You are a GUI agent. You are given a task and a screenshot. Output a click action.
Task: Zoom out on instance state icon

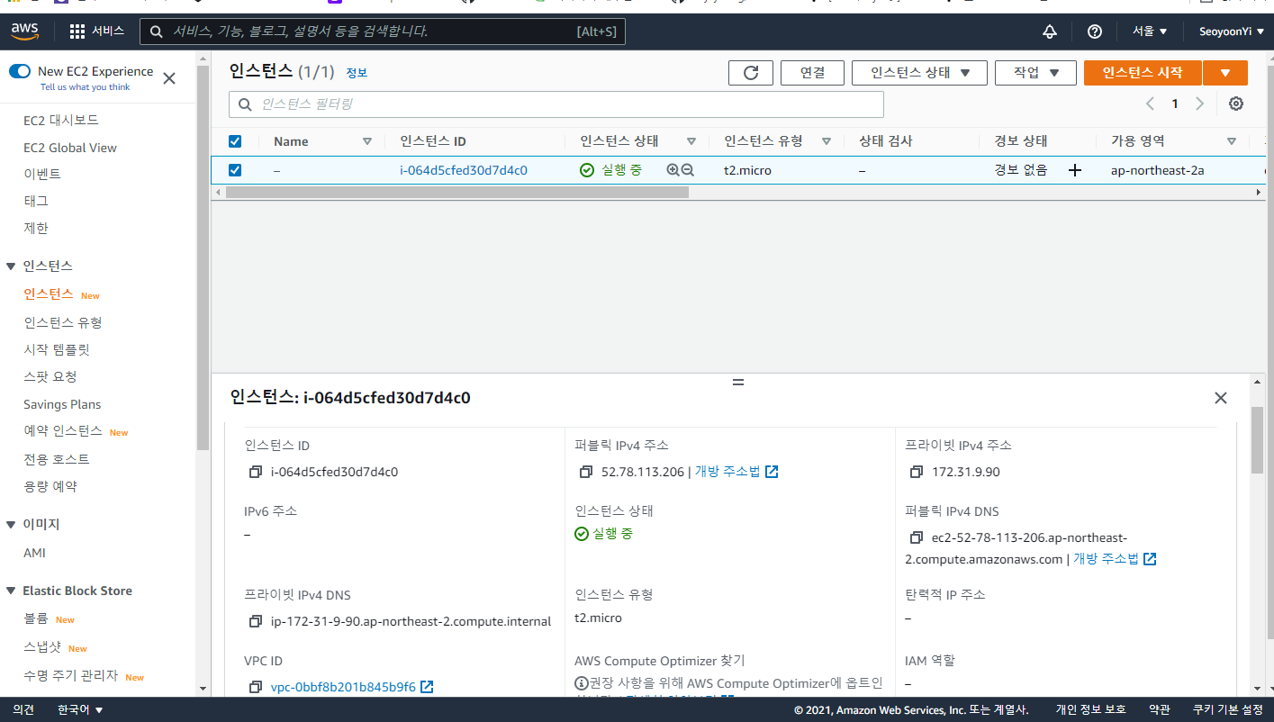click(688, 169)
